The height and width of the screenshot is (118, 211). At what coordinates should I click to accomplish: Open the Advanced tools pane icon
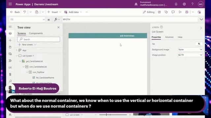point(10,74)
